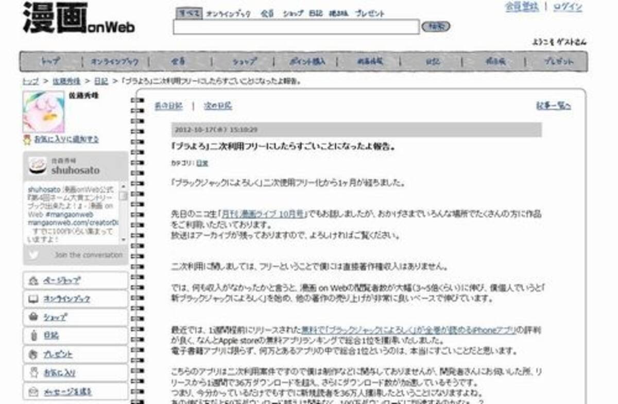Open the shuhosato Twitter widget name
Image resolution: width=618 pixels, height=404 pixels.
[75, 170]
